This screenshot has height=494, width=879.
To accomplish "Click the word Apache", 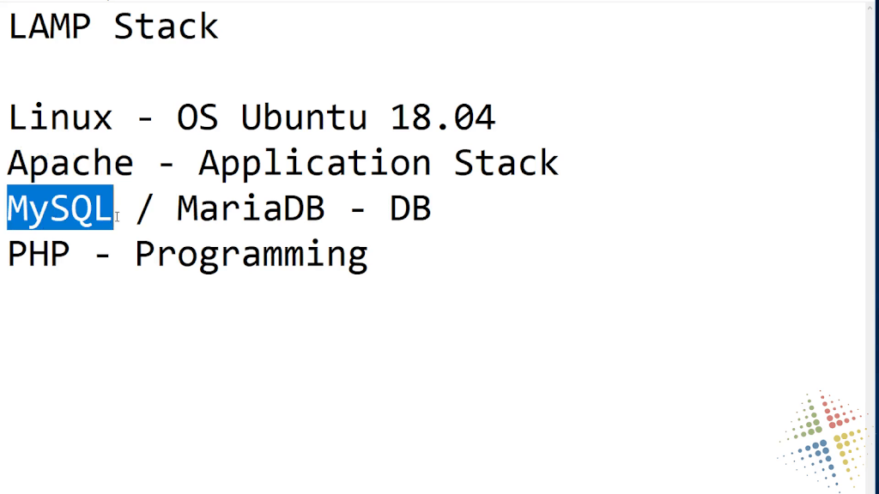I will point(70,163).
